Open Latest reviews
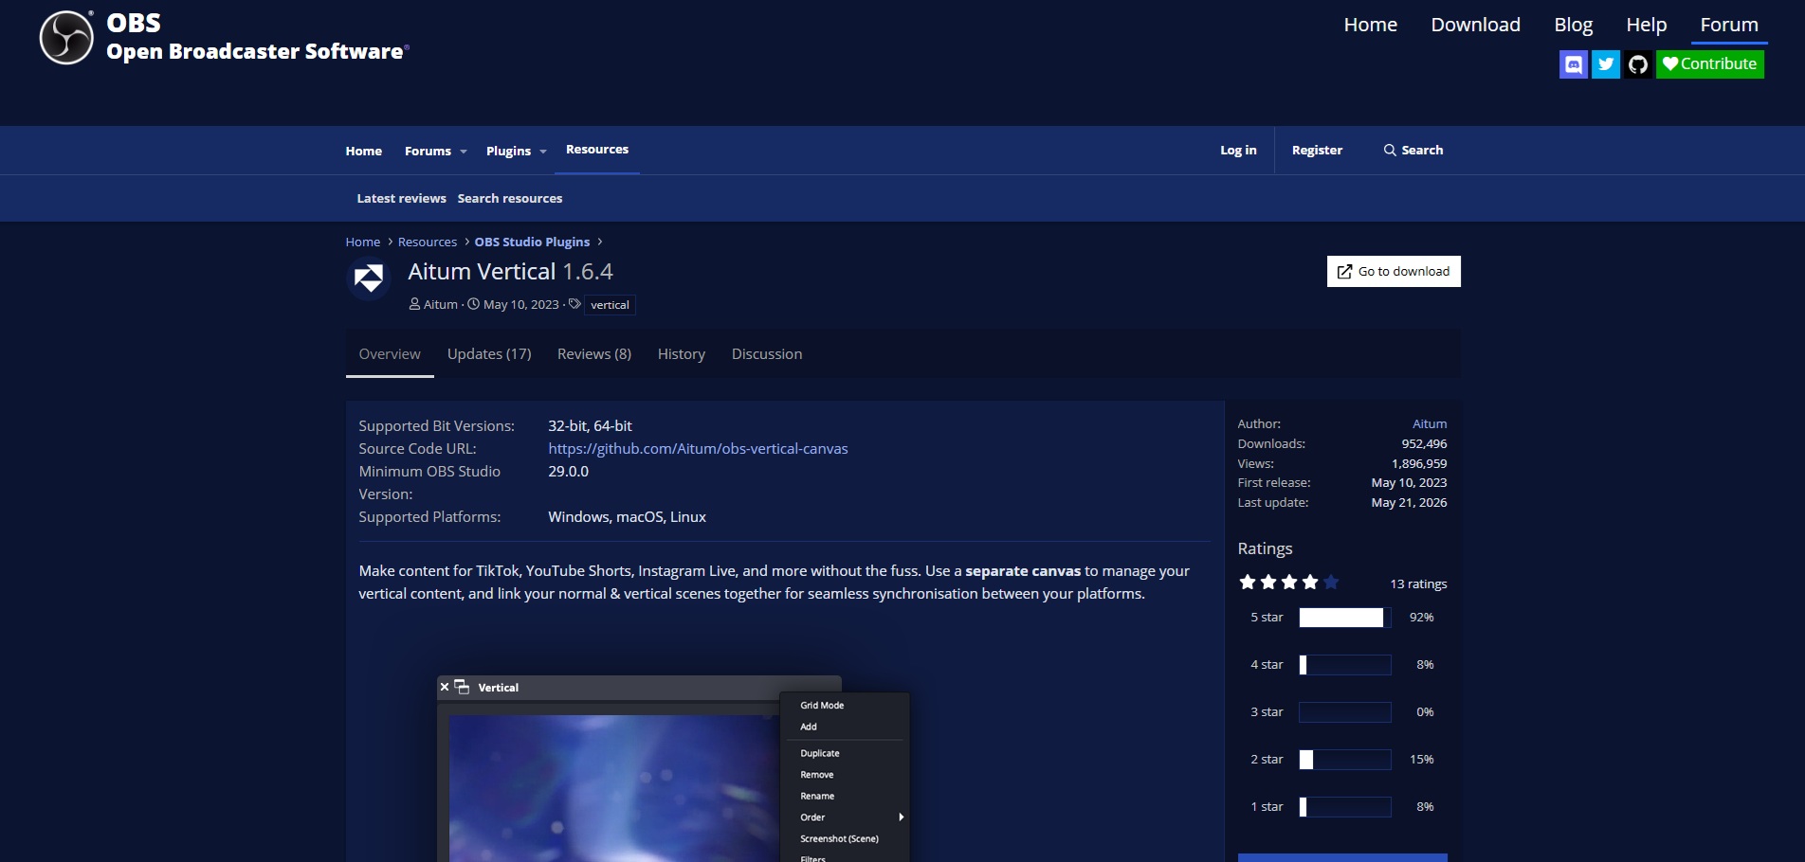 401,198
